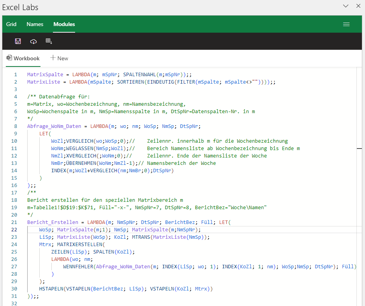Click Abfrage_WoNm_Daten definition on line 8
Screen dimensions: 365x306
point(54,126)
